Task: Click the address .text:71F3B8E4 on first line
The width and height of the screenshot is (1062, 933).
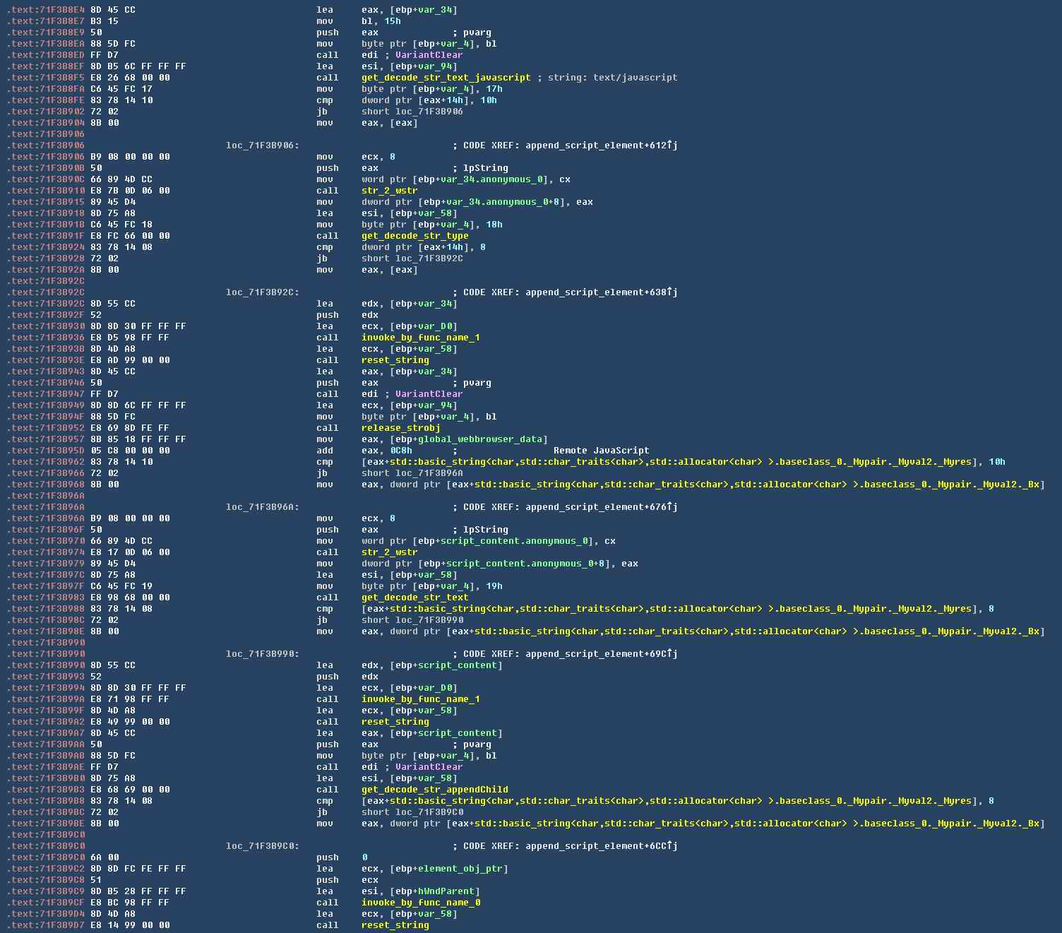Action: 45,10
